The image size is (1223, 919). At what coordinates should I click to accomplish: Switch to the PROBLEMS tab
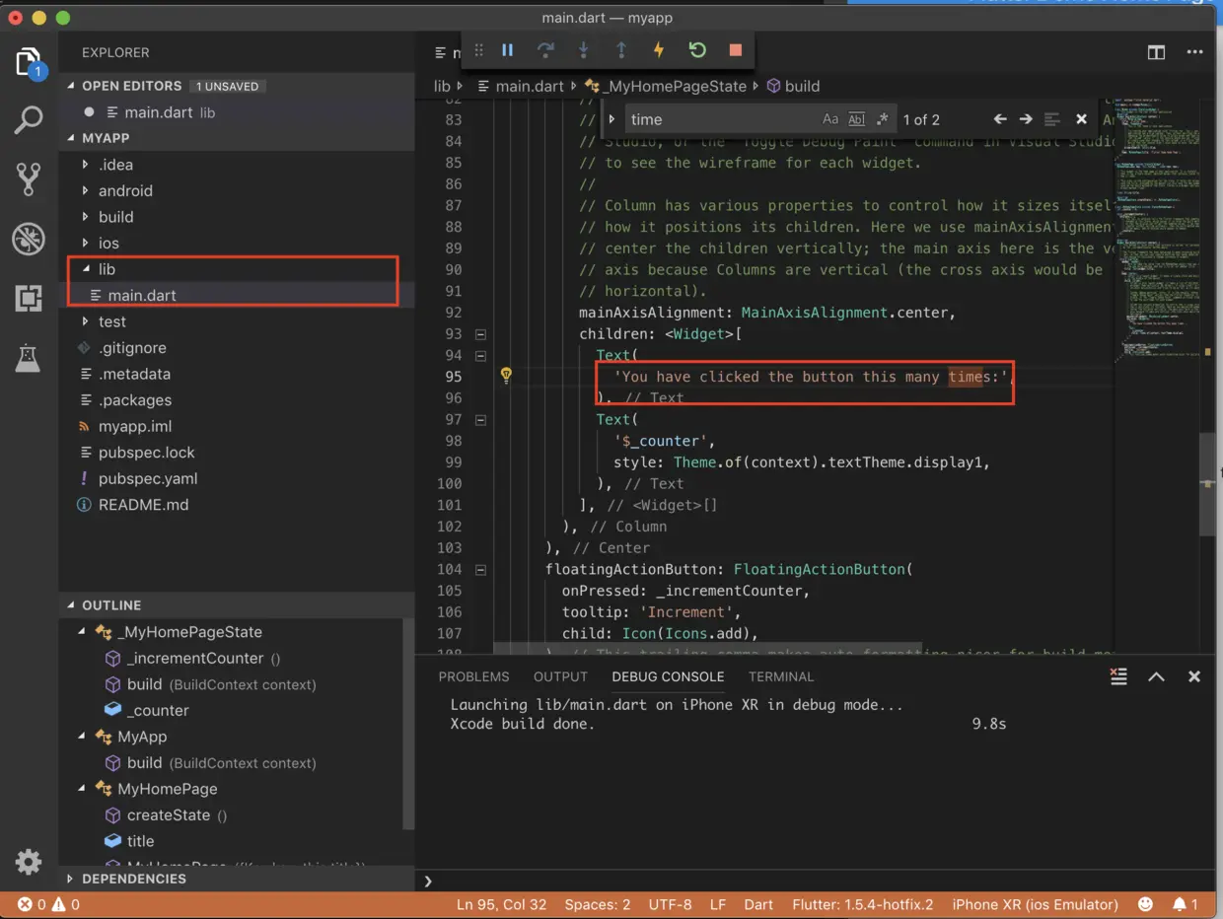tap(473, 676)
